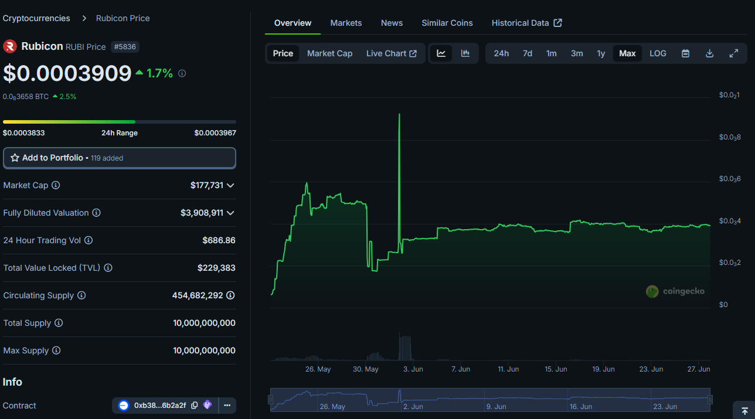This screenshot has height=419, width=755.
Task: Click the price change info icon
Action: pos(182,73)
